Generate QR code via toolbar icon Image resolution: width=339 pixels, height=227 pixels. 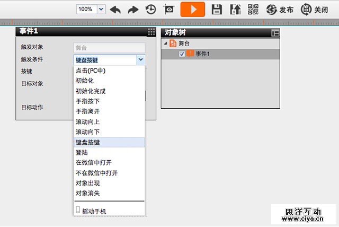point(253,10)
